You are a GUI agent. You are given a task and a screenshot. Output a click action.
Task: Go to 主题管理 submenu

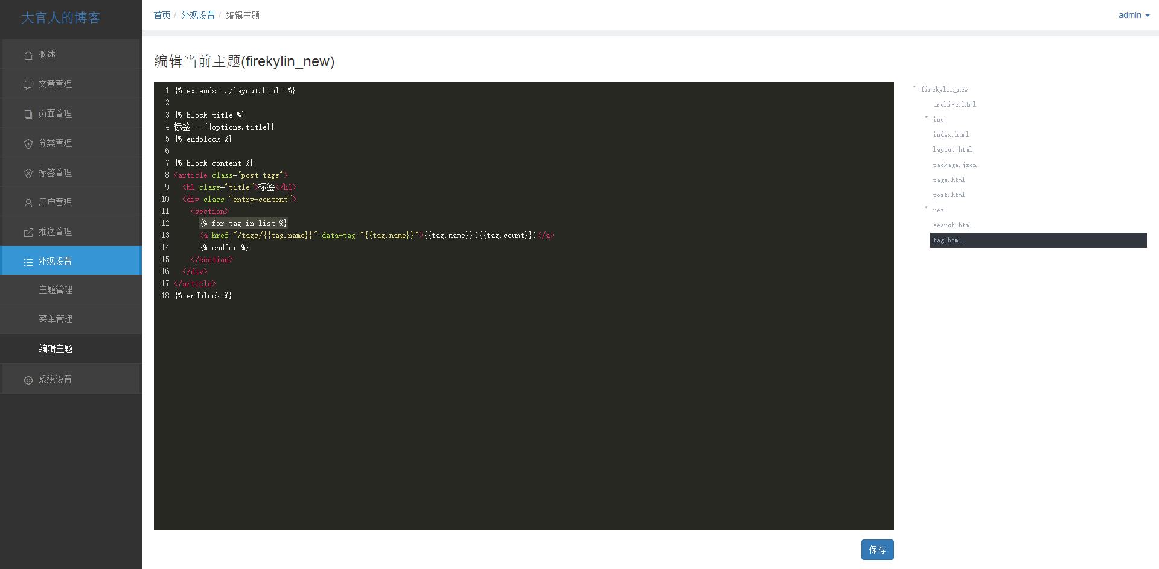[x=71, y=290]
